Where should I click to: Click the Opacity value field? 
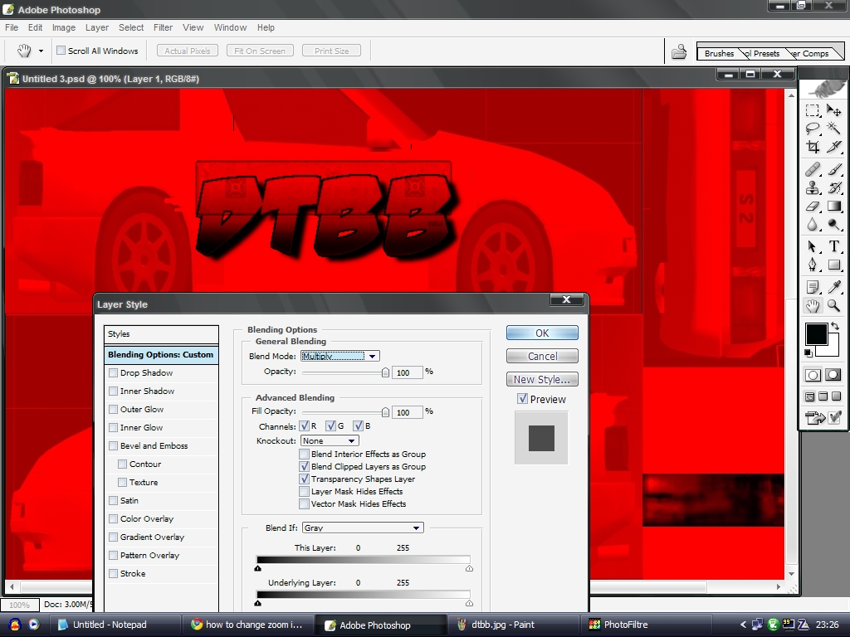407,372
